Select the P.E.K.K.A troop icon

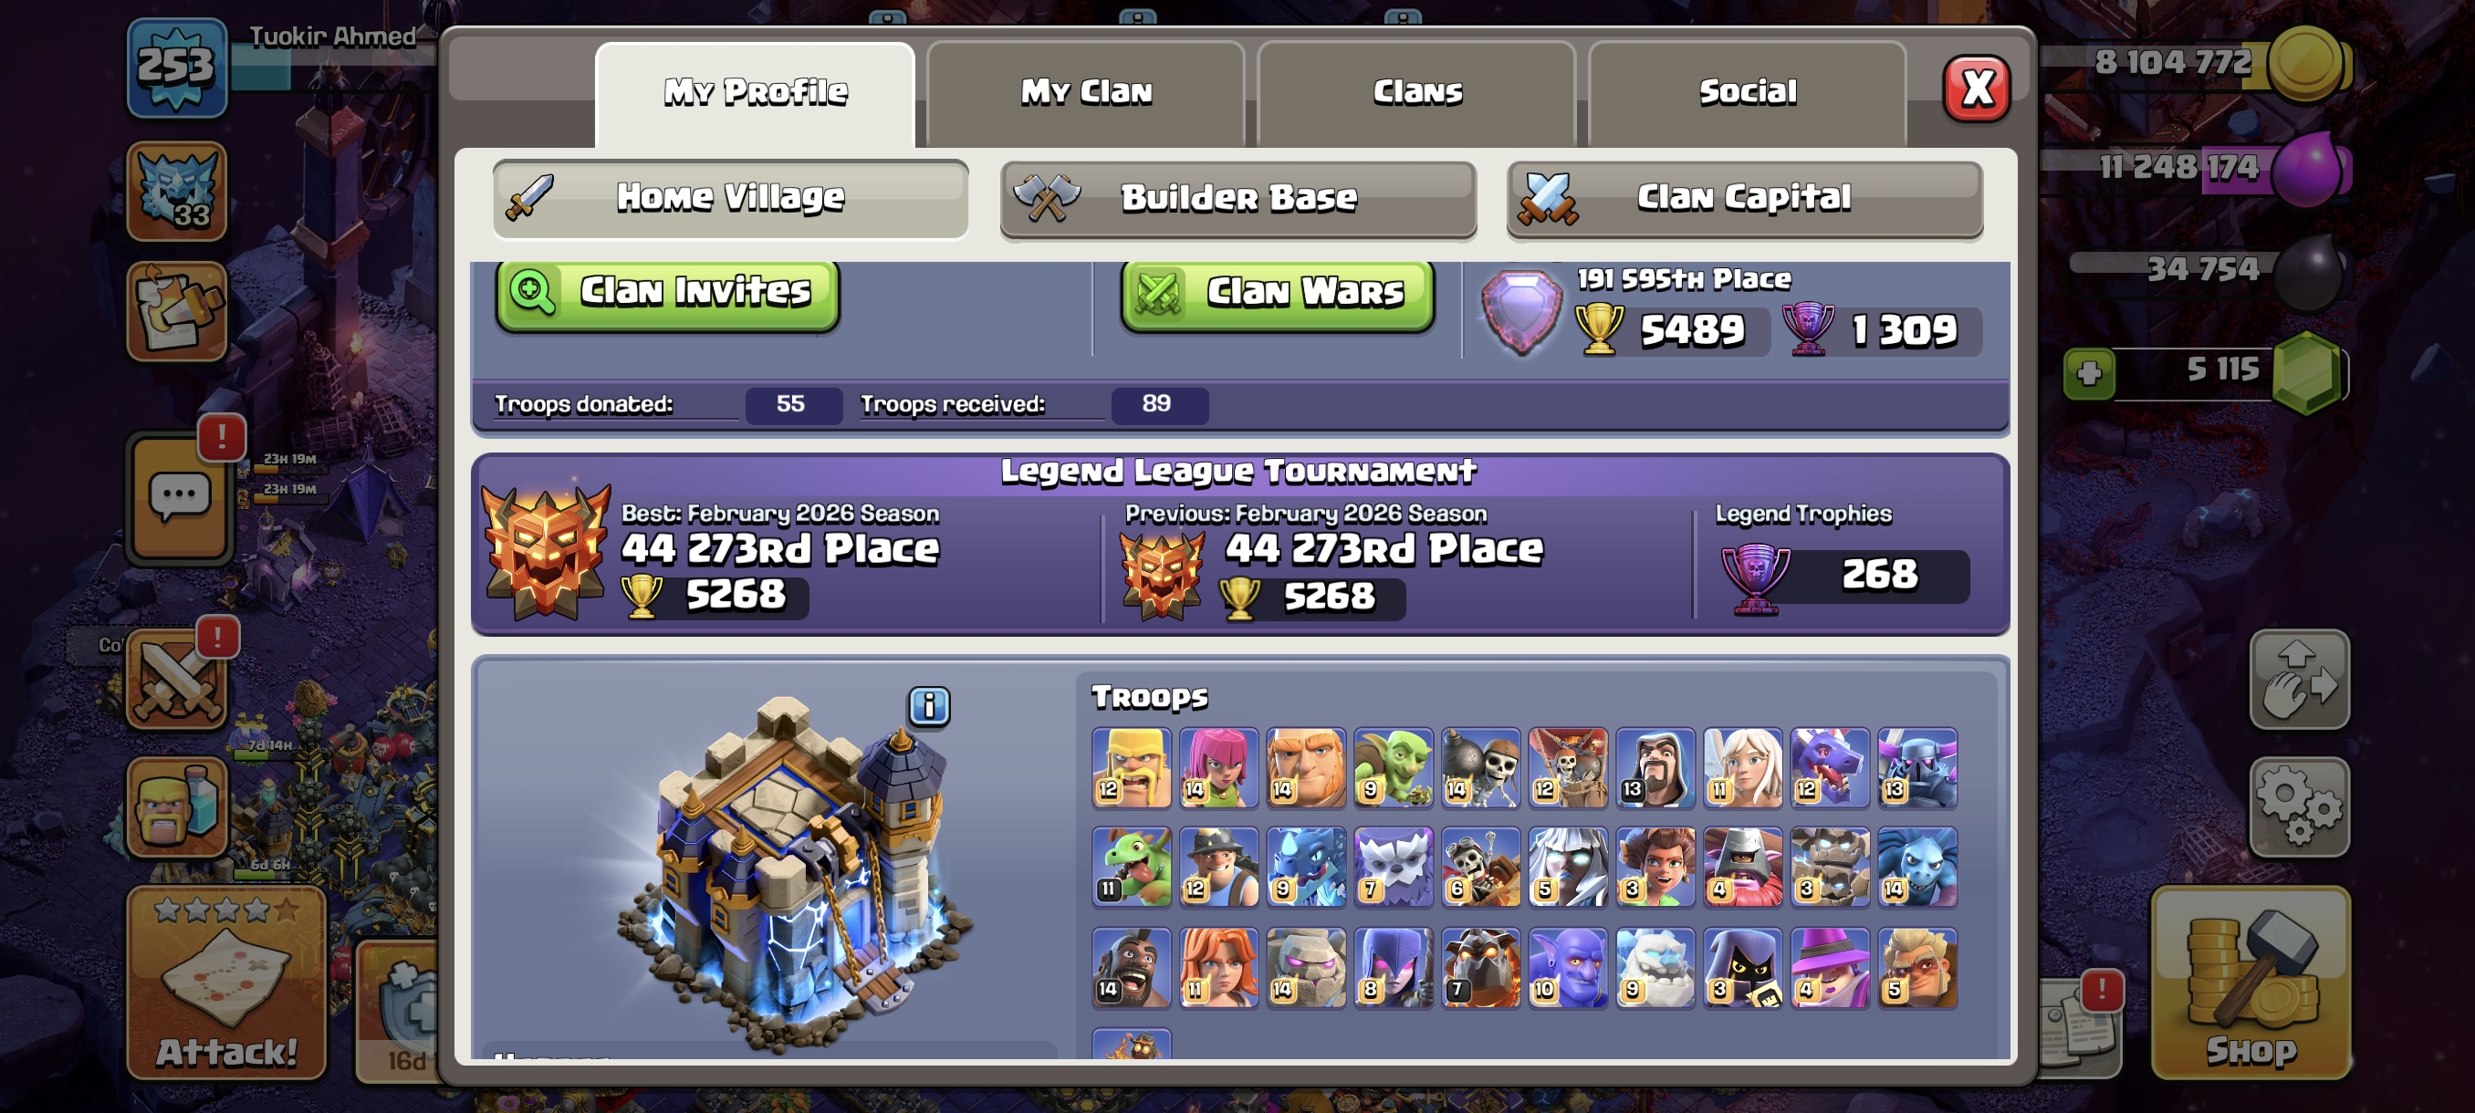click(x=1916, y=767)
